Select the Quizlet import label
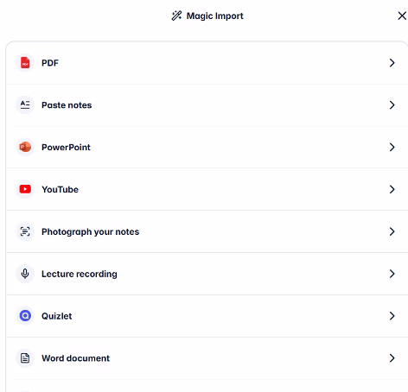This screenshot has height=392, width=408. coord(57,316)
